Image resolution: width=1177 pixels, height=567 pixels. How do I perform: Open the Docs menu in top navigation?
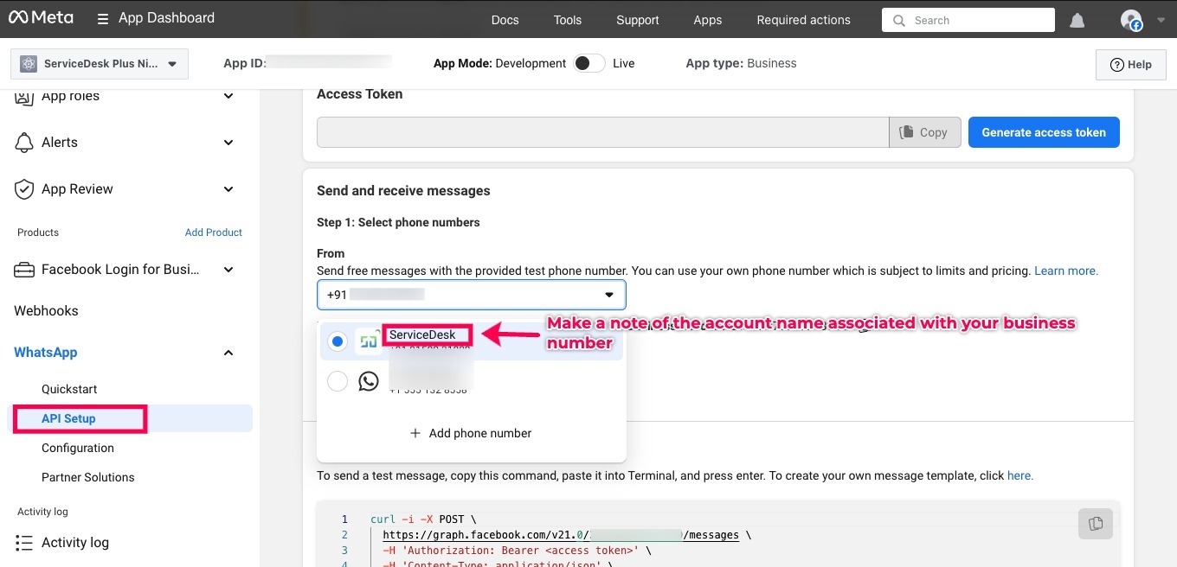coord(505,20)
